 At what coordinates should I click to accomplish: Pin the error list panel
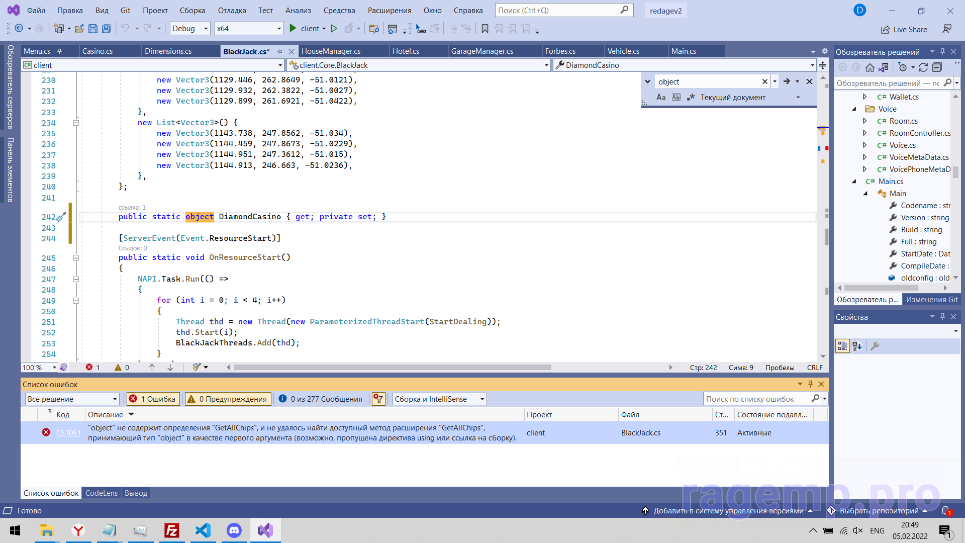pyautogui.click(x=810, y=384)
